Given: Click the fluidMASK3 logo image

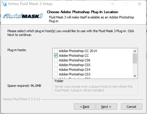Looking at the screenshot, I should click(x=23, y=16).
